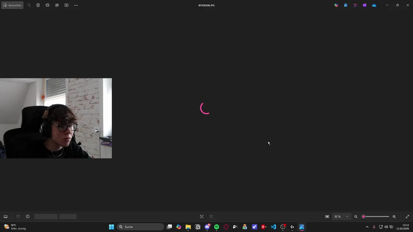Click the pink zoom slider handle
413x232 pixels.
coord(364,217)
